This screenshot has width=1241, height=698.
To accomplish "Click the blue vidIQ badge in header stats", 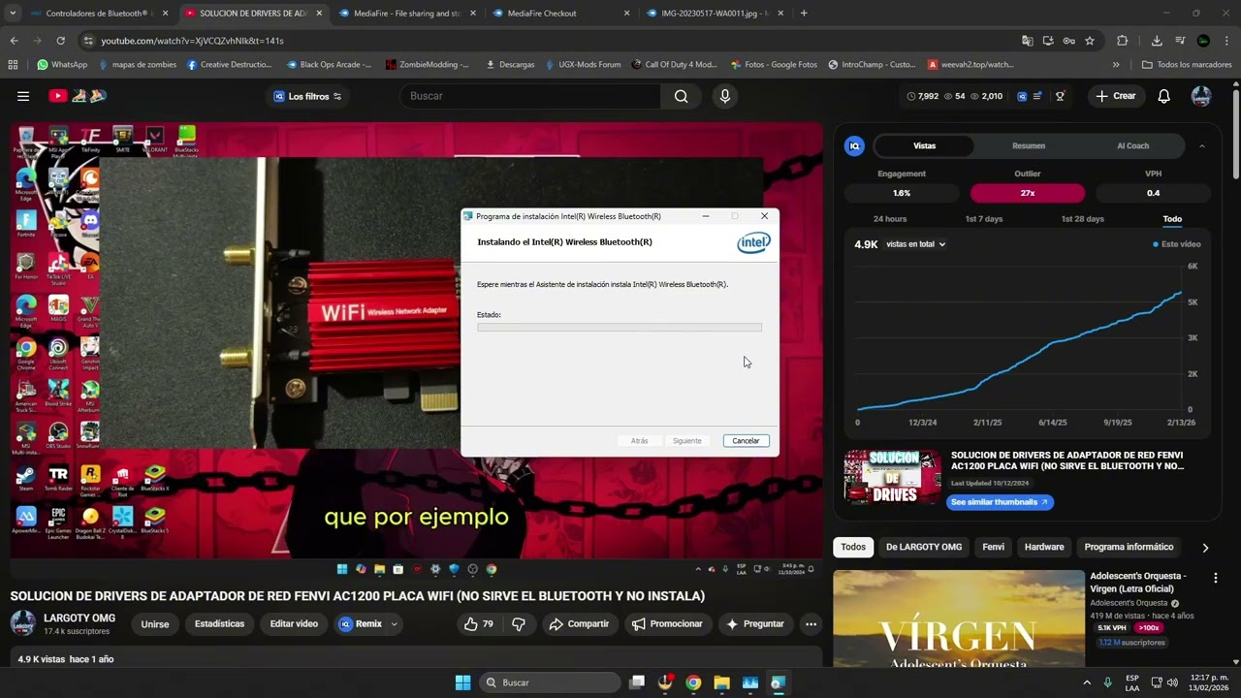I will pyautogui.click(x=1022, y=96).
